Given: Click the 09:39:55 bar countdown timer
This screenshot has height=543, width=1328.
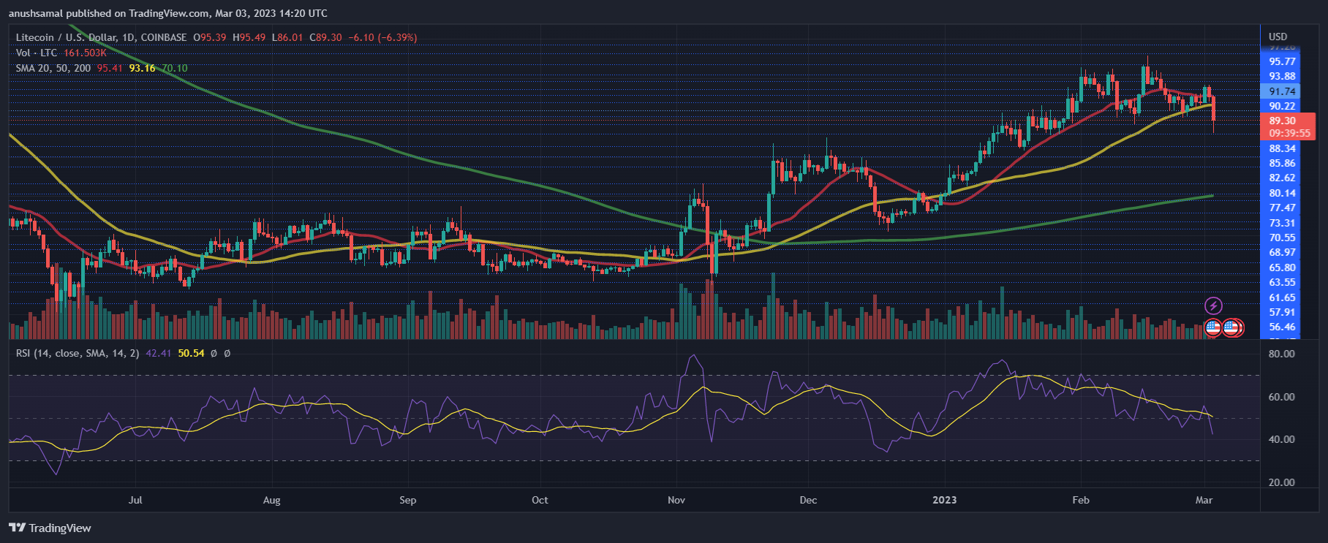Looking at the screenshot, I should (x=1289, y=133).
